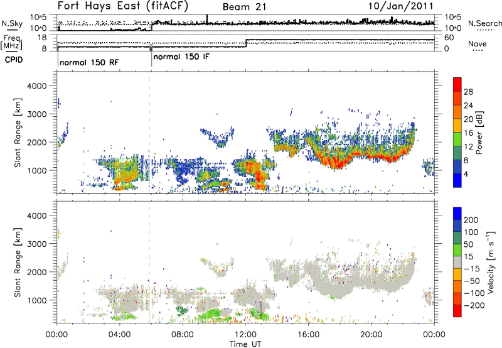Click the "200" label on Velocity color bar
Image resolution: width=502 pixels, height=348 pixels.
pyautogui.click(x=471, y=220)
